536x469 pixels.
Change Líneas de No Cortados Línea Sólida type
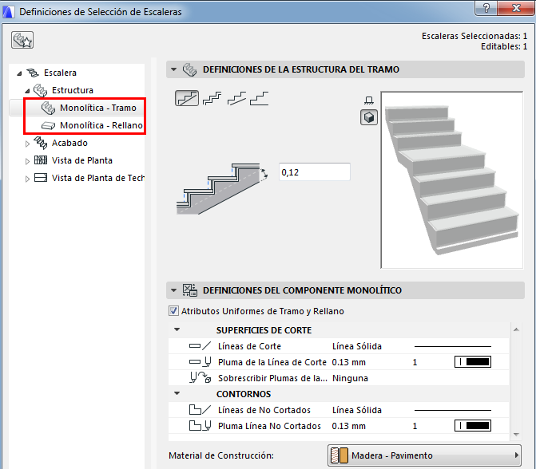357,410
